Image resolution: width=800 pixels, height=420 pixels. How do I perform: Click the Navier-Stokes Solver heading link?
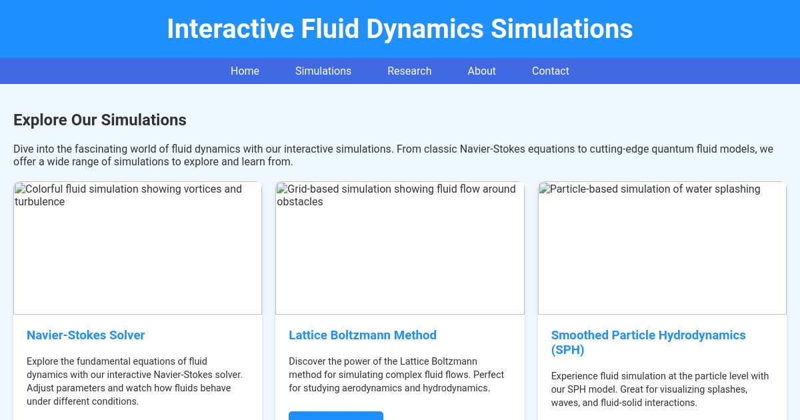[x=85, y=335]
